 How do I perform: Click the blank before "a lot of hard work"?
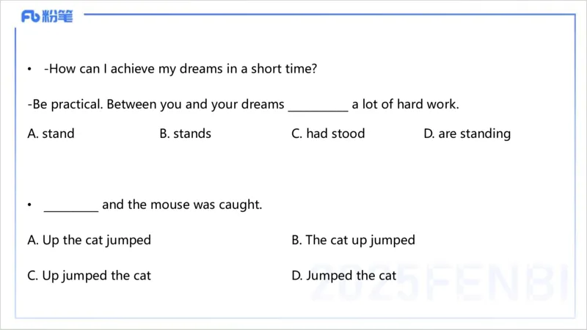pos(318,105)
